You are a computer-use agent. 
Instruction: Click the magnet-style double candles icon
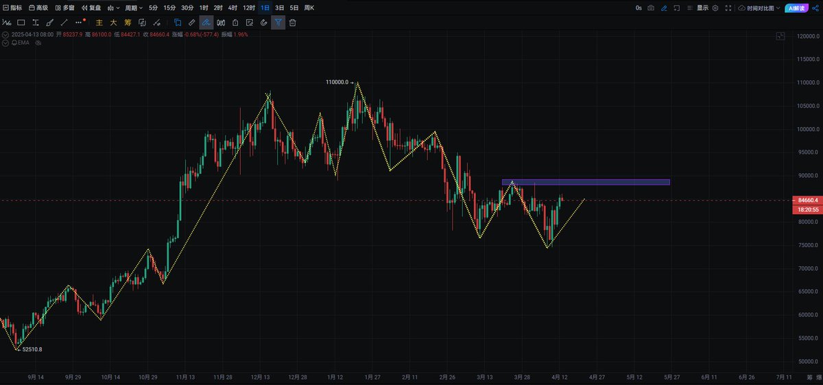coord(221,22)
